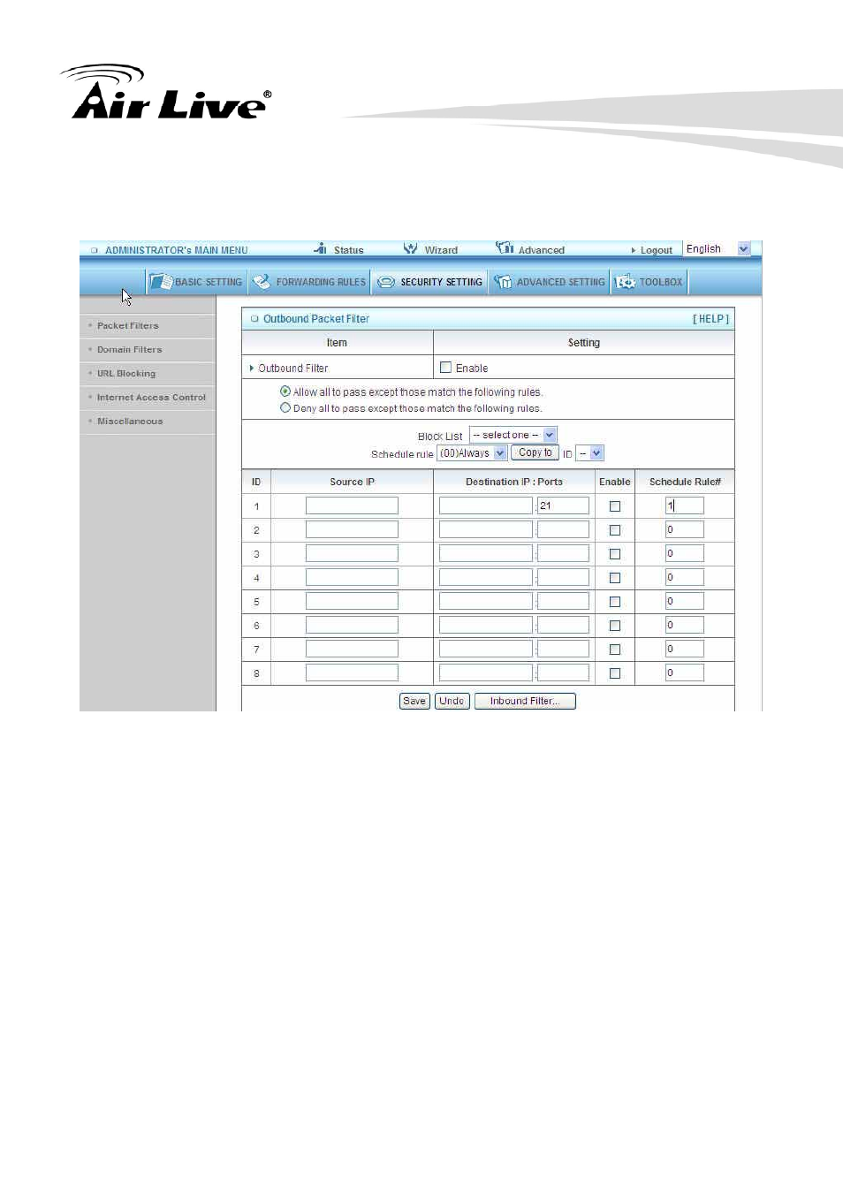Click Administrator's Main Menu heading
This screenshot has width=843, height=1193.
click(176, 250)
